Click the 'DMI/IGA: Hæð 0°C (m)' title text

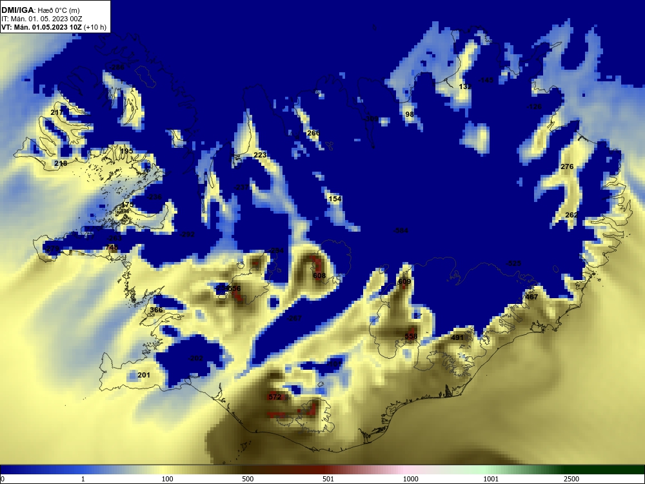[40, 10]
